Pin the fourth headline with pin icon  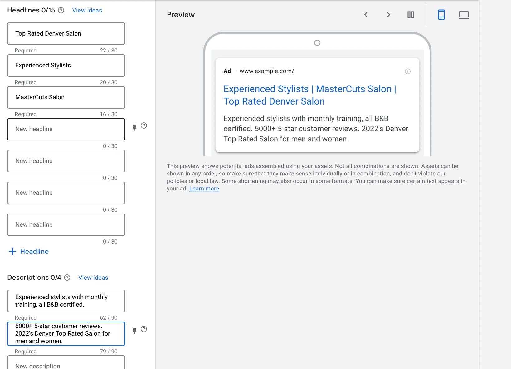tap(134, 127)
